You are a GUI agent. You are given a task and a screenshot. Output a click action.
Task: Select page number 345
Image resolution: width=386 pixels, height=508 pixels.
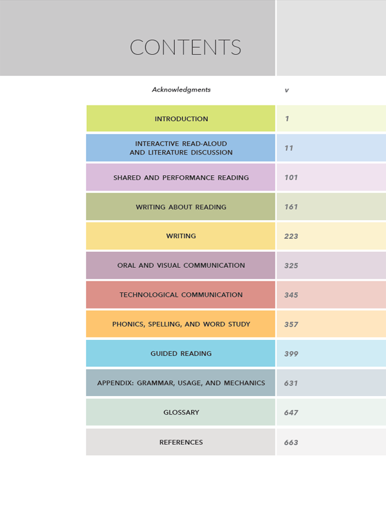[291, 295]
